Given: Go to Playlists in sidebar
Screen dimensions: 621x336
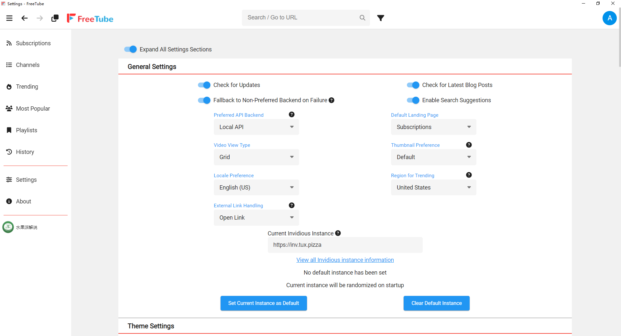Looking at the screenshot, I should pos(27,130).
